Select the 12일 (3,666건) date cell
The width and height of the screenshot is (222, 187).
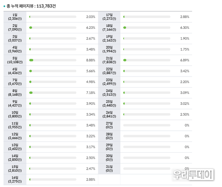tap(15, 136)
